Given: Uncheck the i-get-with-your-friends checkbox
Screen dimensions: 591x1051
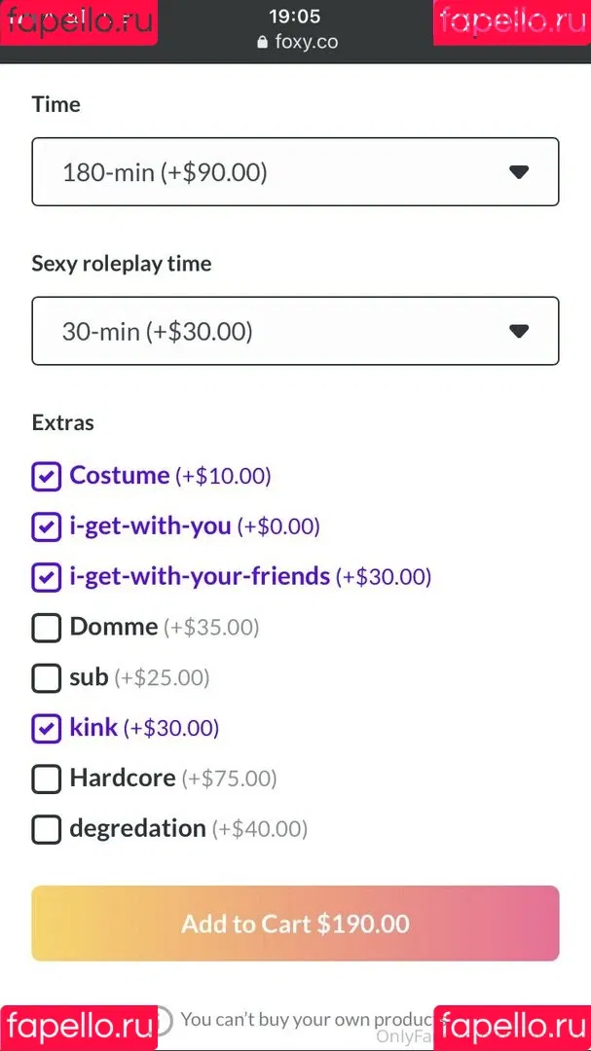Looking at the screenshot, I should pyautogui.click(x=47, y=577).
